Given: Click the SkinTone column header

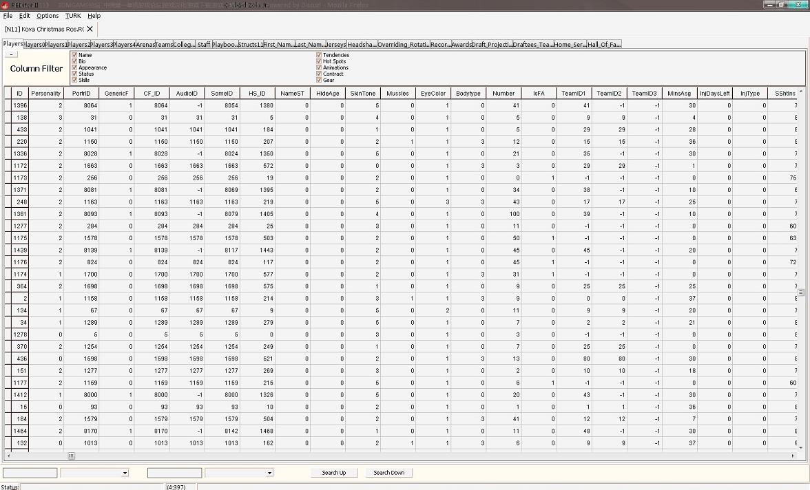Looking at the screenshot, I should pyautogui.click(x=363, y=94).
